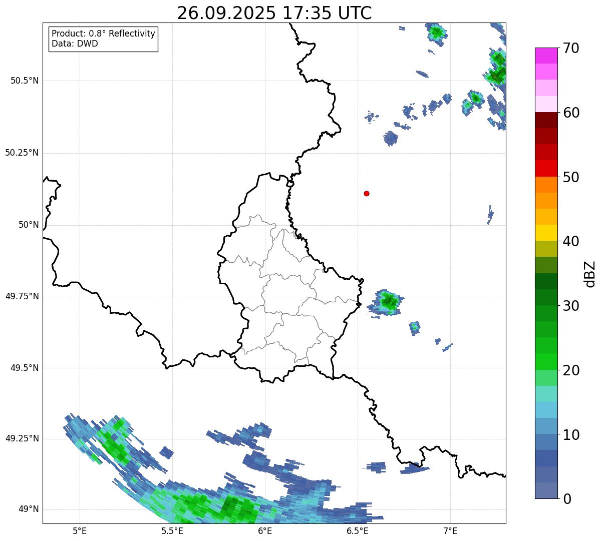The image size is (602, 541).
Task: Pick the dark blue swatch below 10 dBZ
Action: 546,458
